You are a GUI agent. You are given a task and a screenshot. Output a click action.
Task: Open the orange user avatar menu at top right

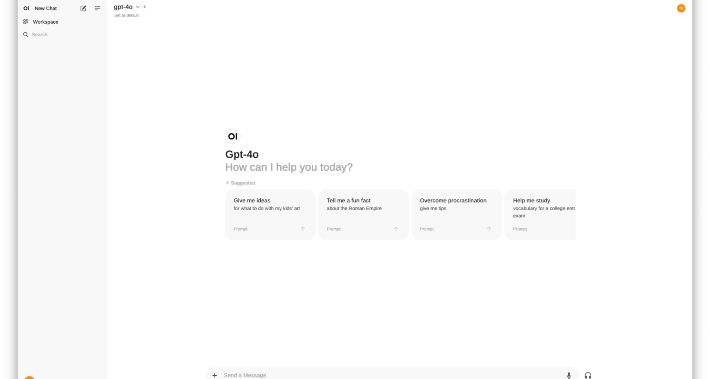coord(681,8)
